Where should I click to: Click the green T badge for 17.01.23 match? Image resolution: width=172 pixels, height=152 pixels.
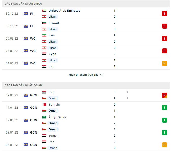pyautogui.click(x=164, y=108)
